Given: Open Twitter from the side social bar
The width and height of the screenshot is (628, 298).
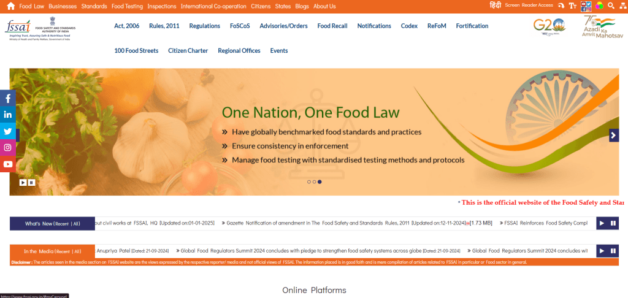Looking at the screenshot, I should [7, 131].
